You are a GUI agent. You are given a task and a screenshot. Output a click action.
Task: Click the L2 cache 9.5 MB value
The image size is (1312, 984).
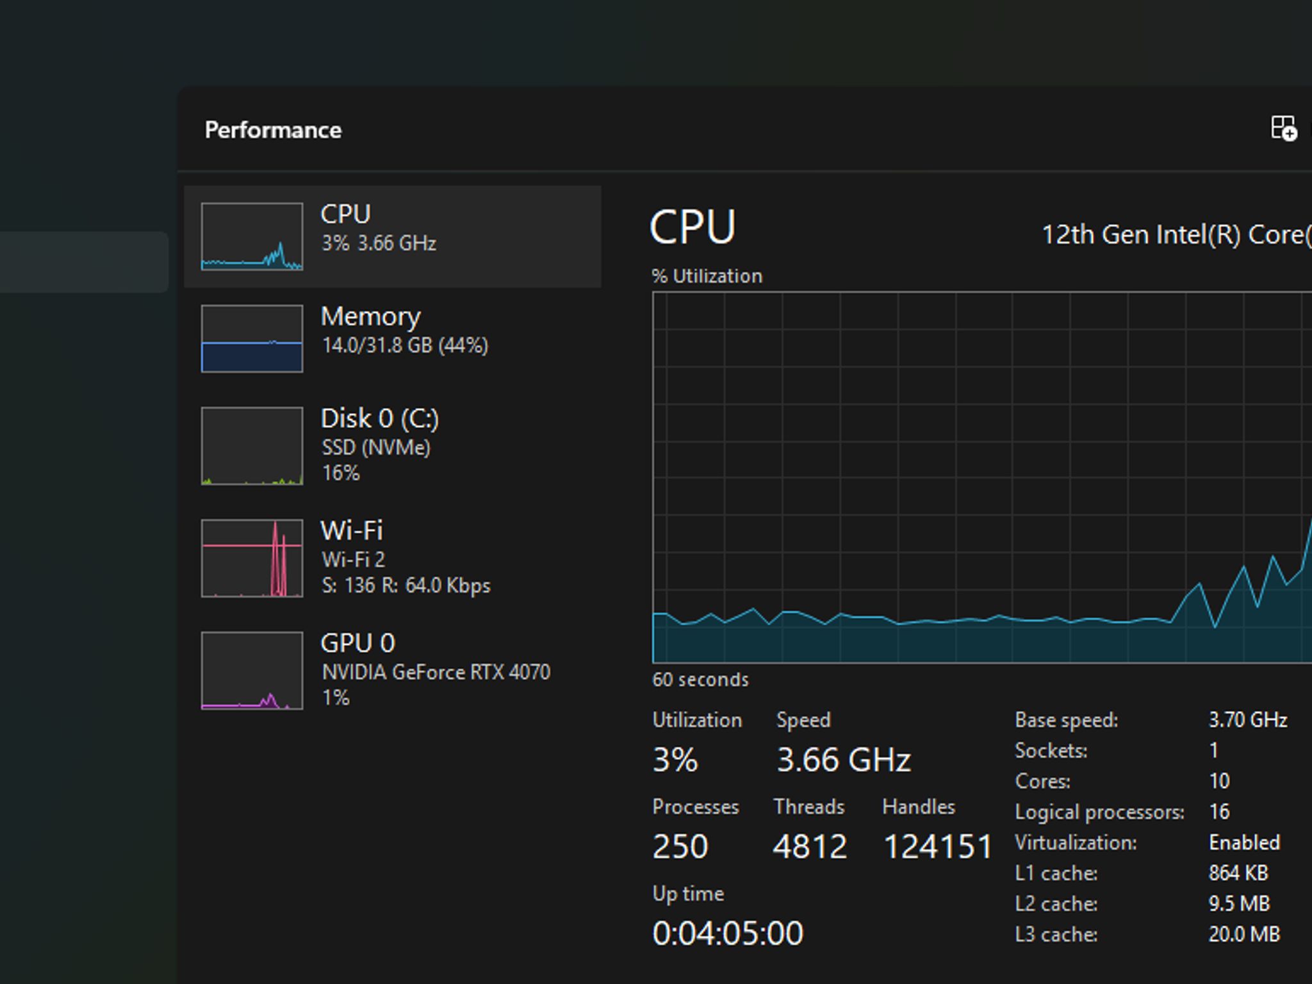pos(1239,904)
